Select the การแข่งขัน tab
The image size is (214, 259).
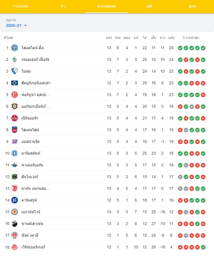[20, 6]
